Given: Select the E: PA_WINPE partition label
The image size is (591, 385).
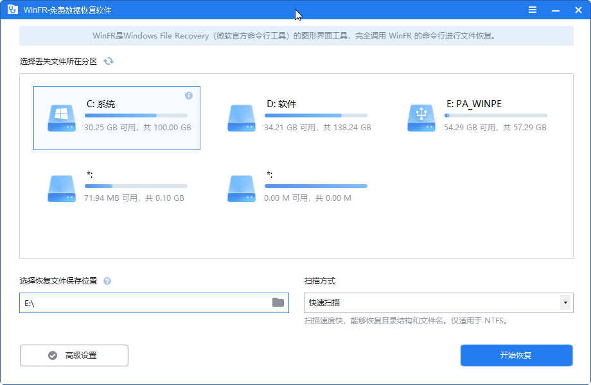Looking at the screenshot, I should [474, 104].
